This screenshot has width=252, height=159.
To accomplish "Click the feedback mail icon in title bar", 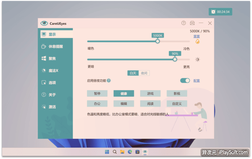I will 192,23.
